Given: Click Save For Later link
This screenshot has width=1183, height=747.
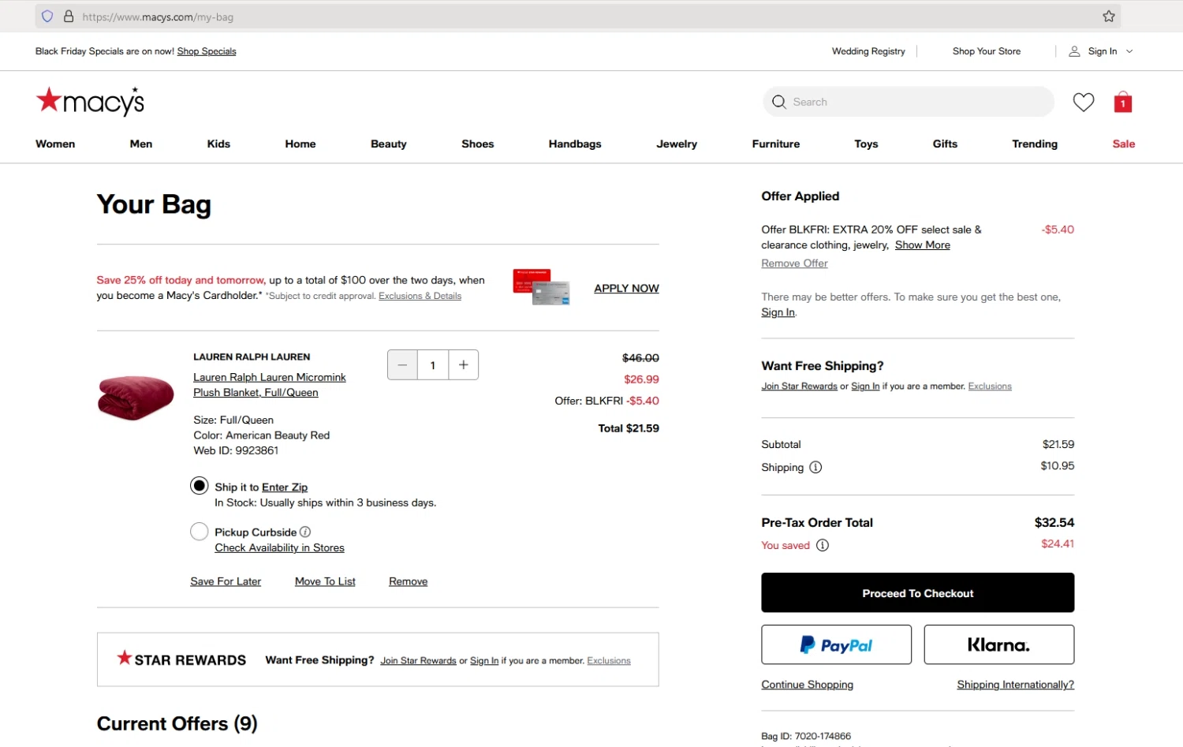Looking at the screenshot, I should tap(226, 581).
